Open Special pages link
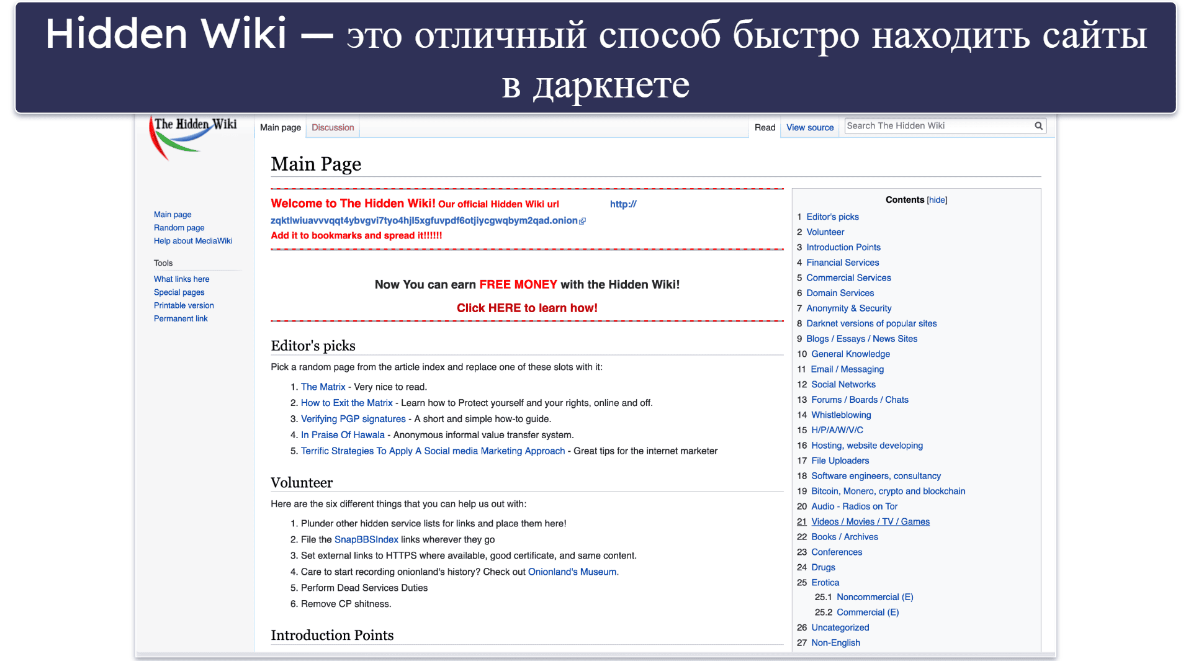 (x=179, y=292)
